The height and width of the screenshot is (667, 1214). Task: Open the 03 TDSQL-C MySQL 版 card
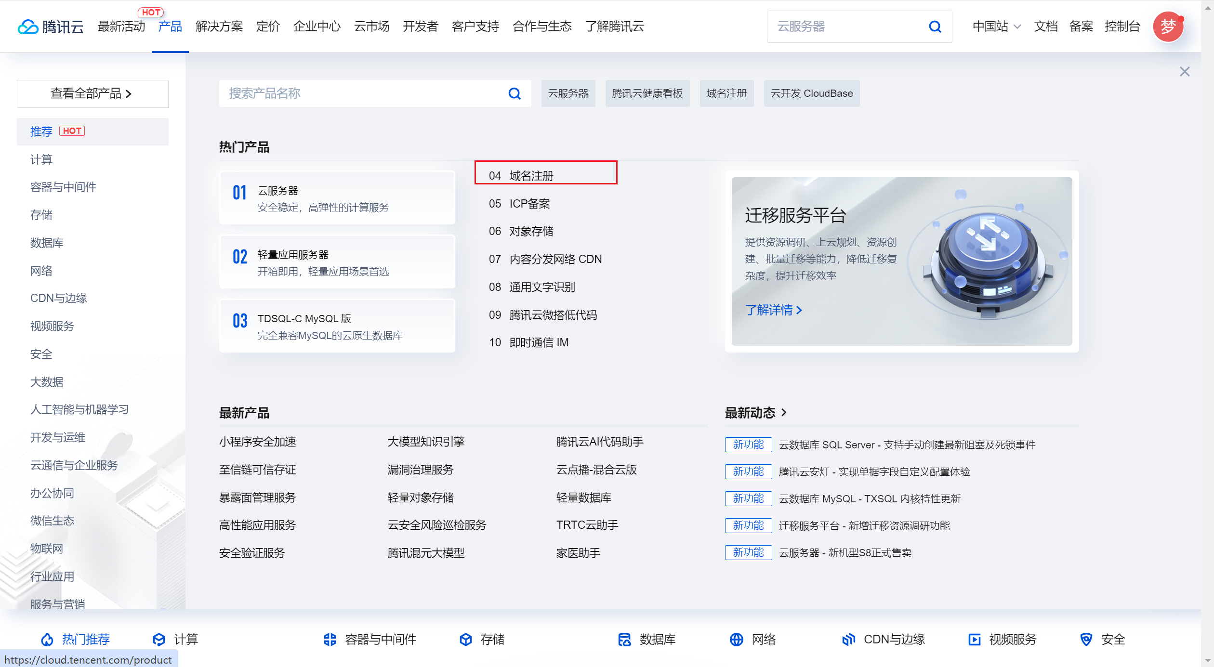coord(337,326)
